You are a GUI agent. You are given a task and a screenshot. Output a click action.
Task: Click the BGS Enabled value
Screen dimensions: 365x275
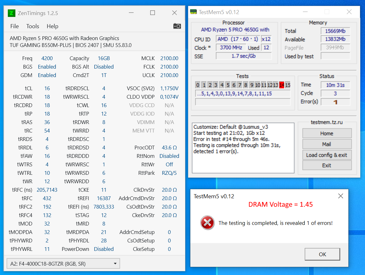coord(47,67)
